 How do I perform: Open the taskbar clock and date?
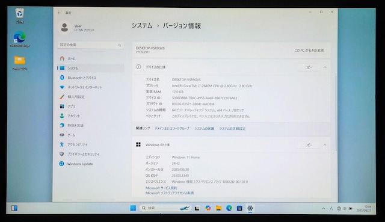[x=364, y=209]
